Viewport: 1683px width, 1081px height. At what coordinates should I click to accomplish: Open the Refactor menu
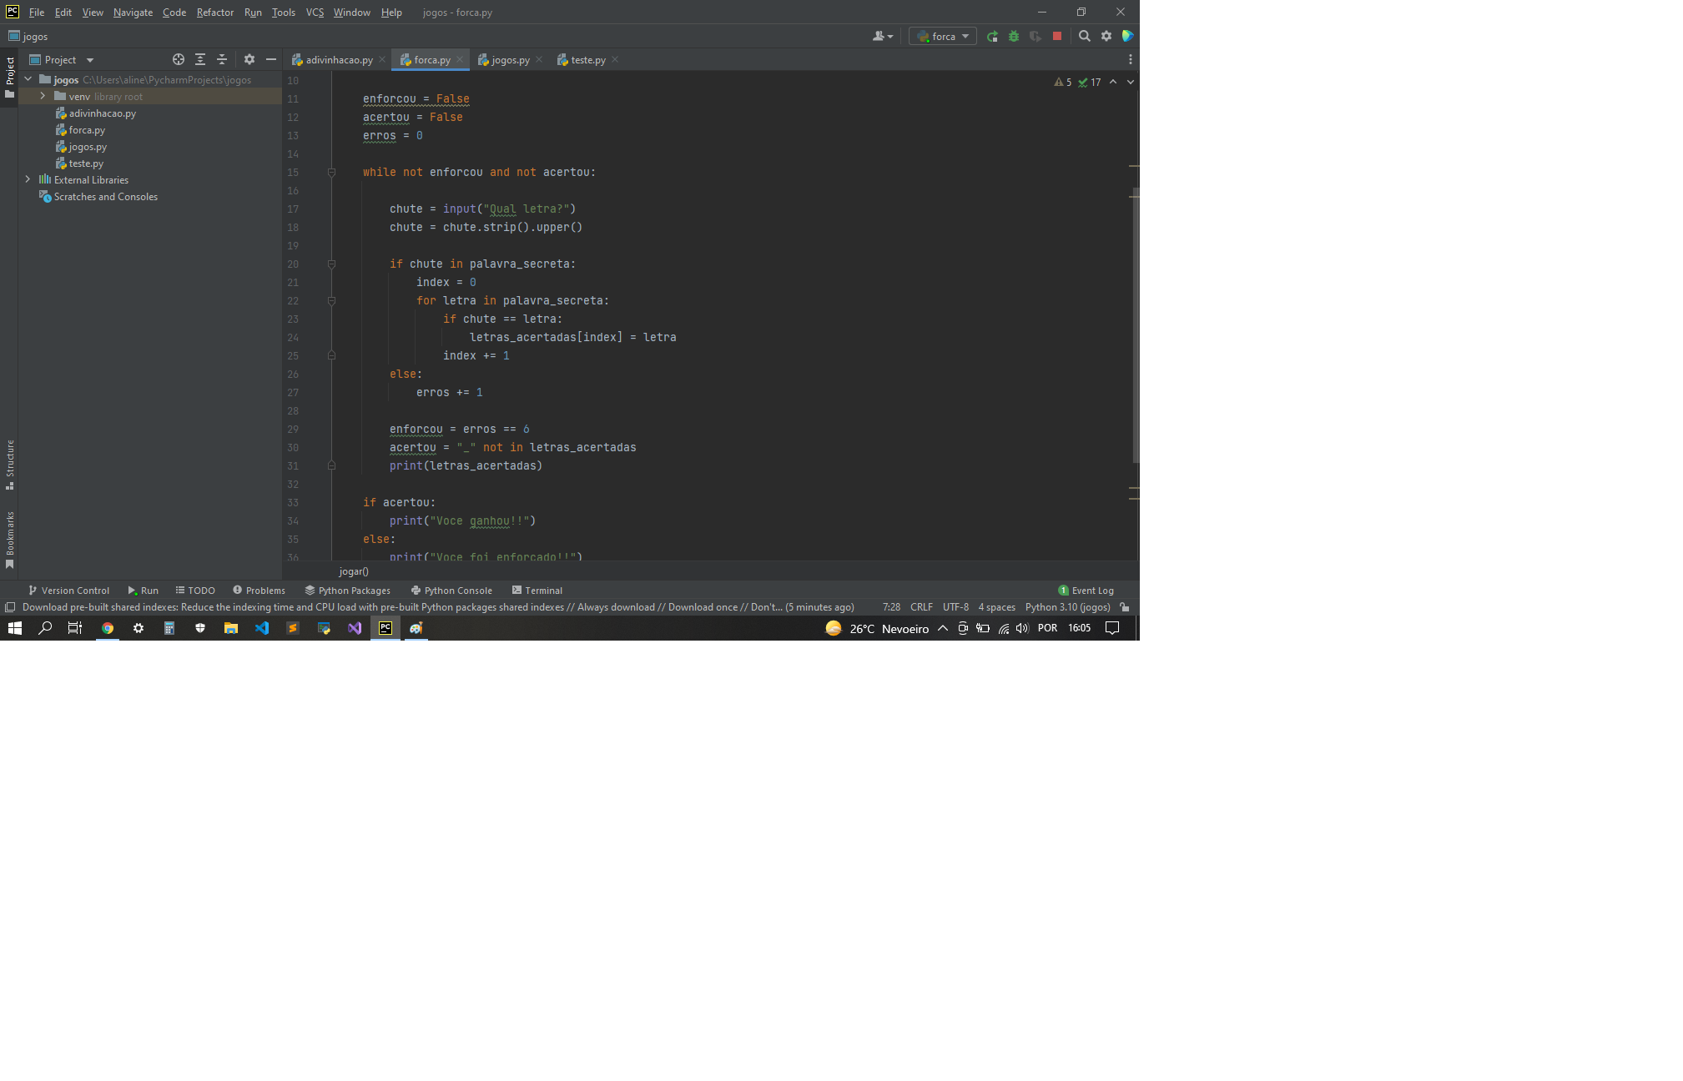tap(215, 13)
